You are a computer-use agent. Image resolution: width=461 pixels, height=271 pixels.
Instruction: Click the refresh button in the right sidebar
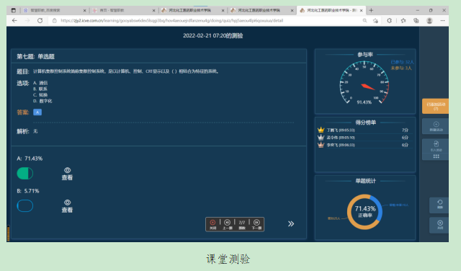click(x=439, y=205)
